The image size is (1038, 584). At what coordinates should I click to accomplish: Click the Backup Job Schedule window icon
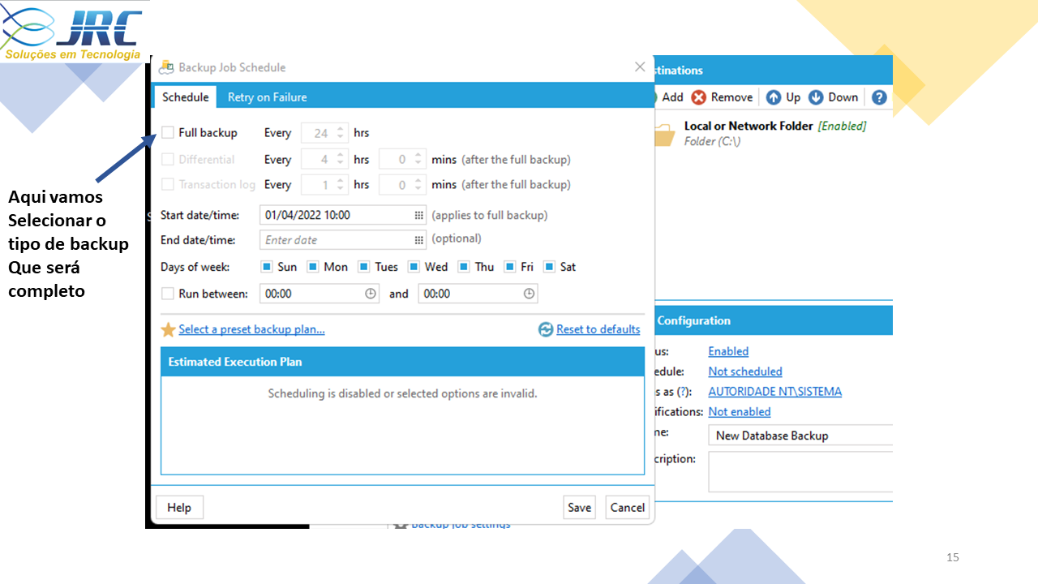click(x=165, y=67)
